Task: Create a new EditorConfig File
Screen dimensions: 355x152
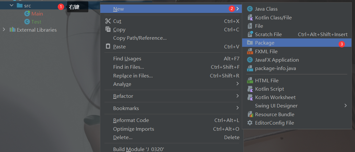Action: pos(297,123)
